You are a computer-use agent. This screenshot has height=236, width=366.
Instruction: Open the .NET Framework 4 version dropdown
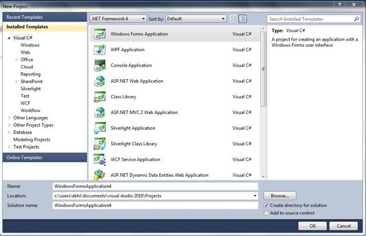[x=118, y=19]
